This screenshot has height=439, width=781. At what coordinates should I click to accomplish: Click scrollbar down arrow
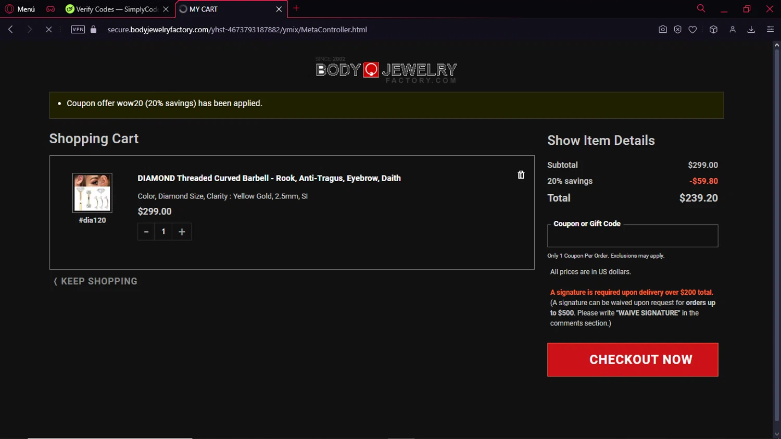(776, 434)
